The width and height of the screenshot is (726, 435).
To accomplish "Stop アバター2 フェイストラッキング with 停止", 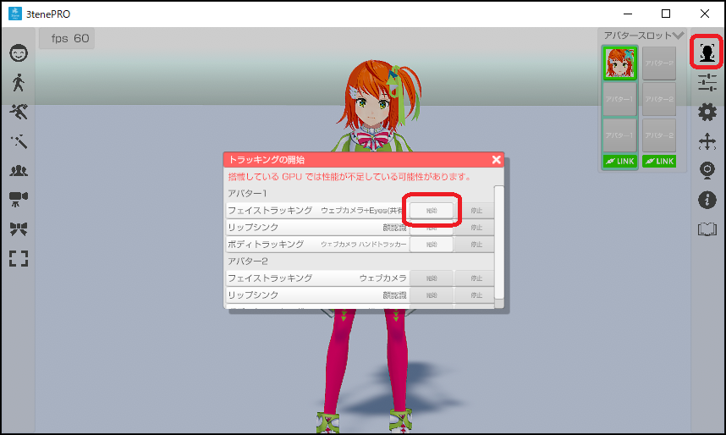I will (476, 278).
